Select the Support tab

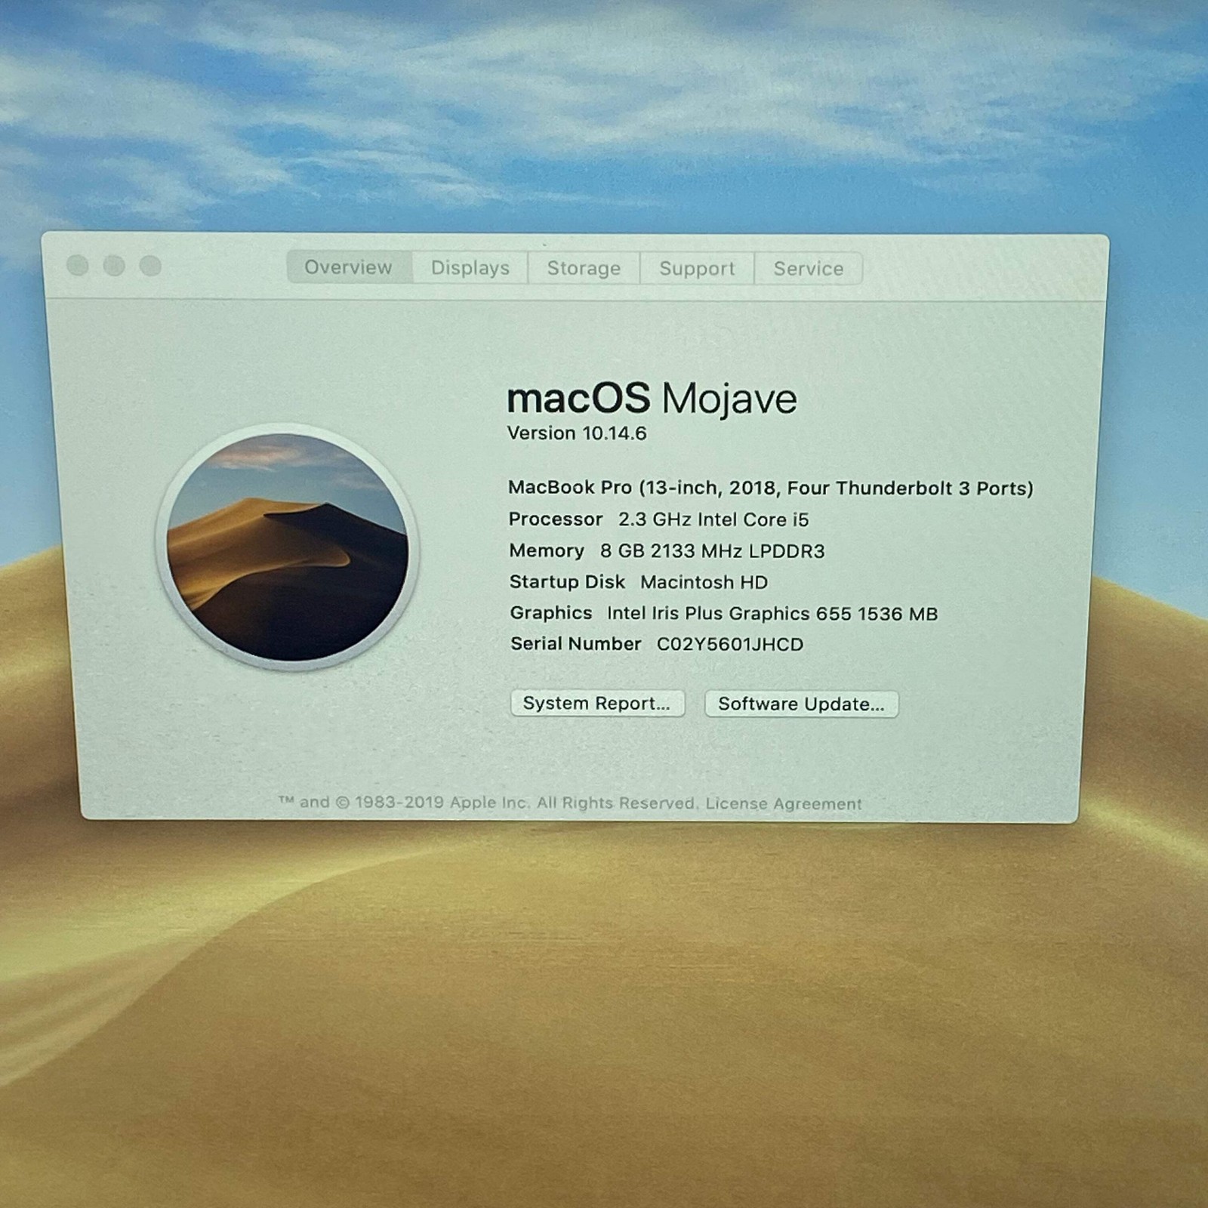697,269
